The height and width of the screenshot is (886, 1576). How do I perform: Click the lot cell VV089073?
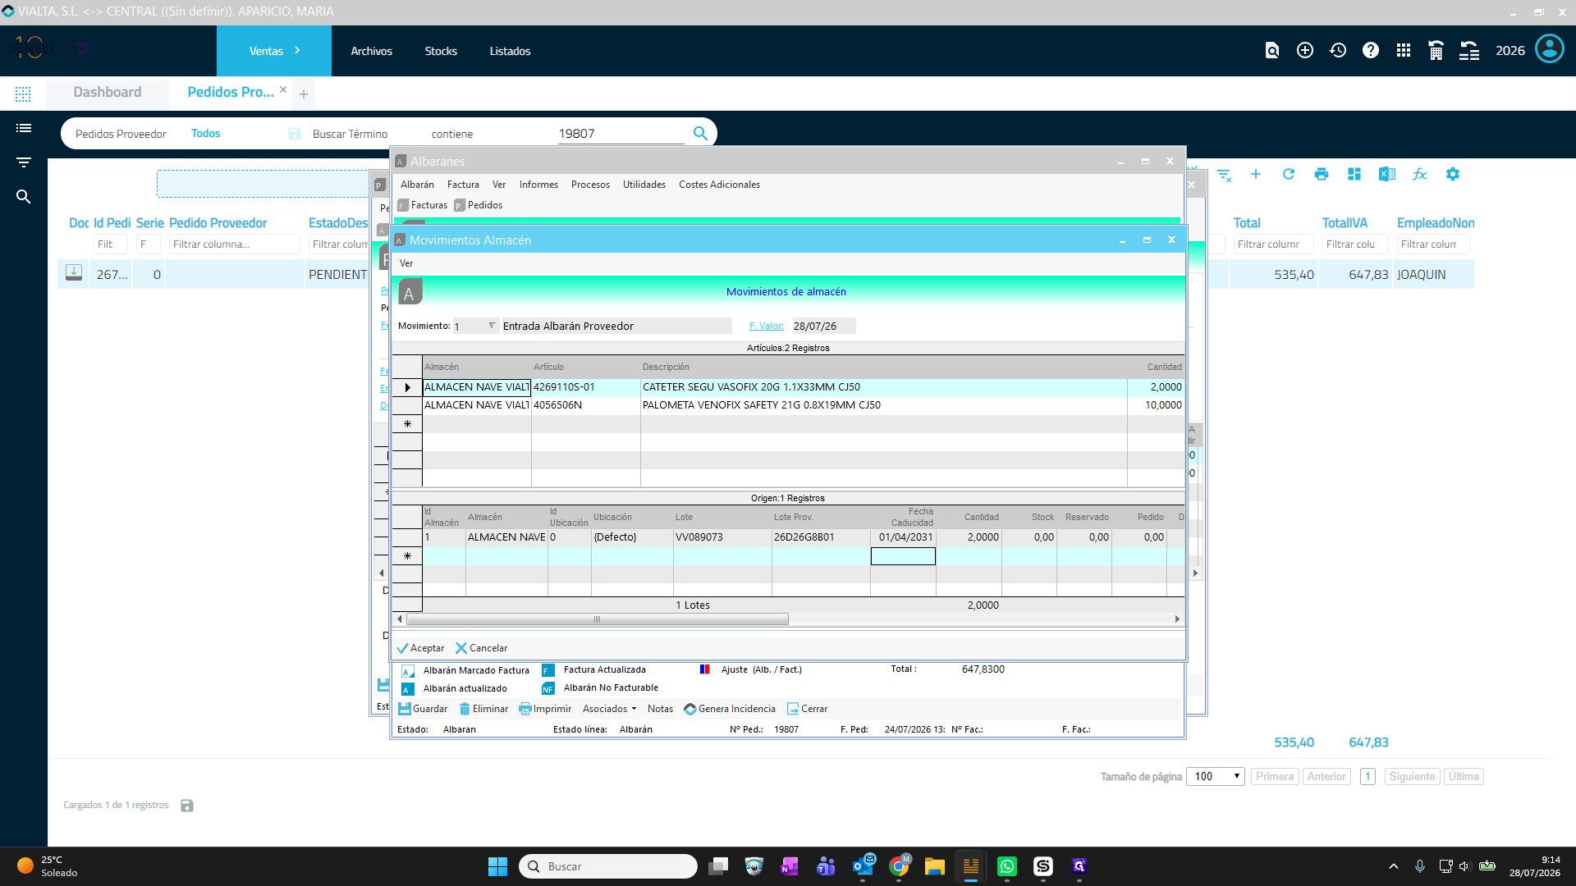click(x=722, y=537)
